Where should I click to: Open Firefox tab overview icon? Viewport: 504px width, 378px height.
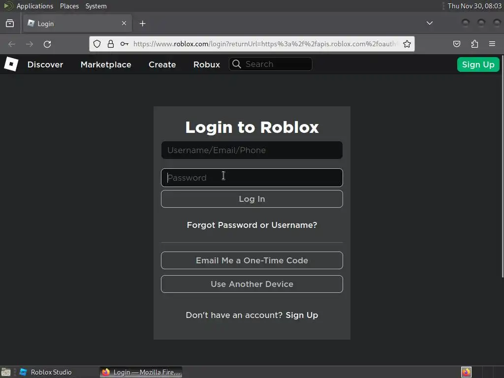pyautogui.click(x=10, y=24)
